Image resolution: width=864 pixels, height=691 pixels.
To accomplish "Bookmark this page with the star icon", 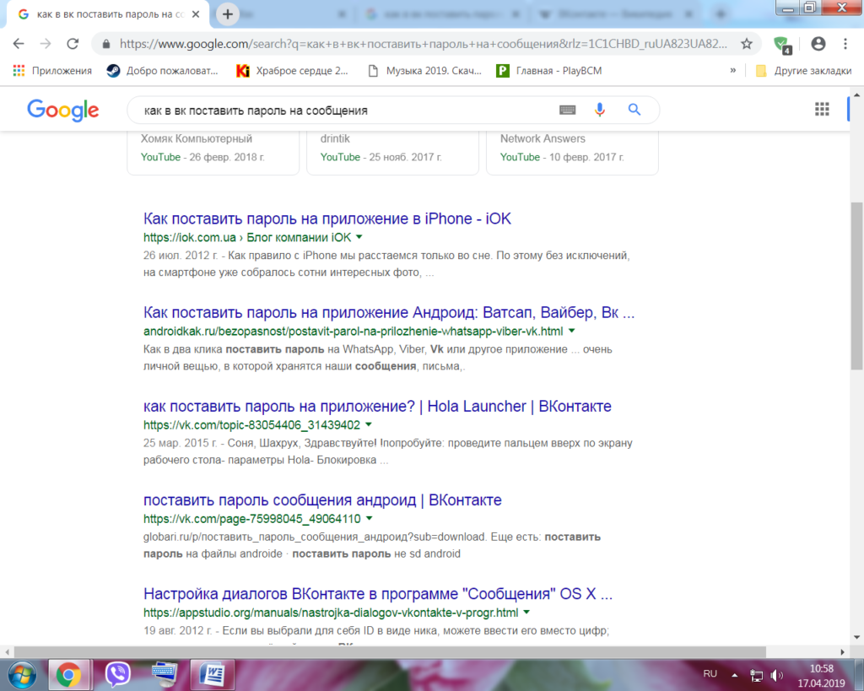I will pos(747,44).
